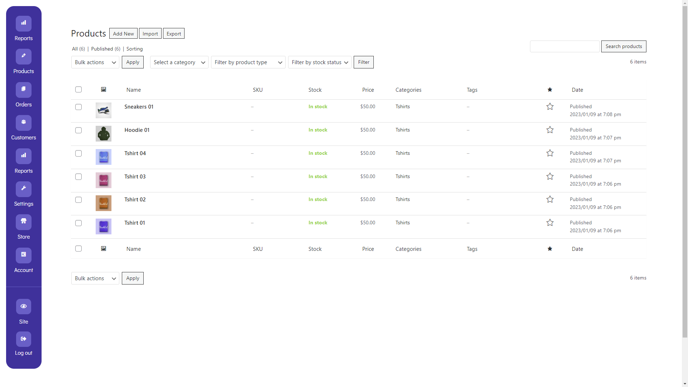Toggle the select-all checkbox in header

tap(78, 90)
